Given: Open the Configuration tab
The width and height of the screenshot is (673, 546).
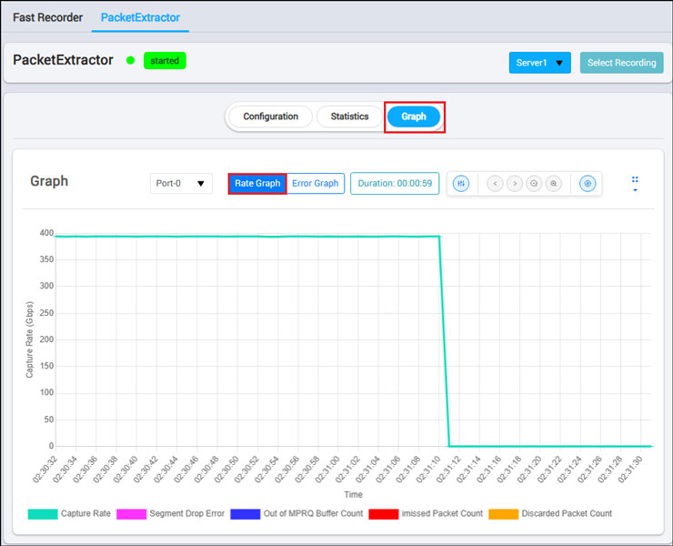Looking at the screenshot, I should (x=270, y=116).
